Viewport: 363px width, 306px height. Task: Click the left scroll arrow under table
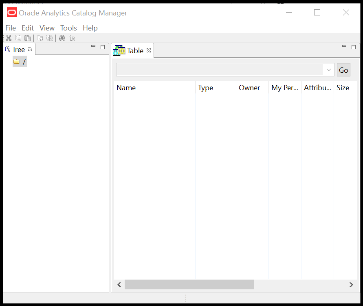point(119,284)
